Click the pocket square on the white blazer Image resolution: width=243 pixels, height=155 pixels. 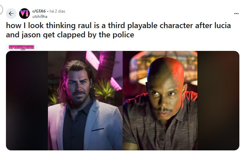click(x=98, y=130)
